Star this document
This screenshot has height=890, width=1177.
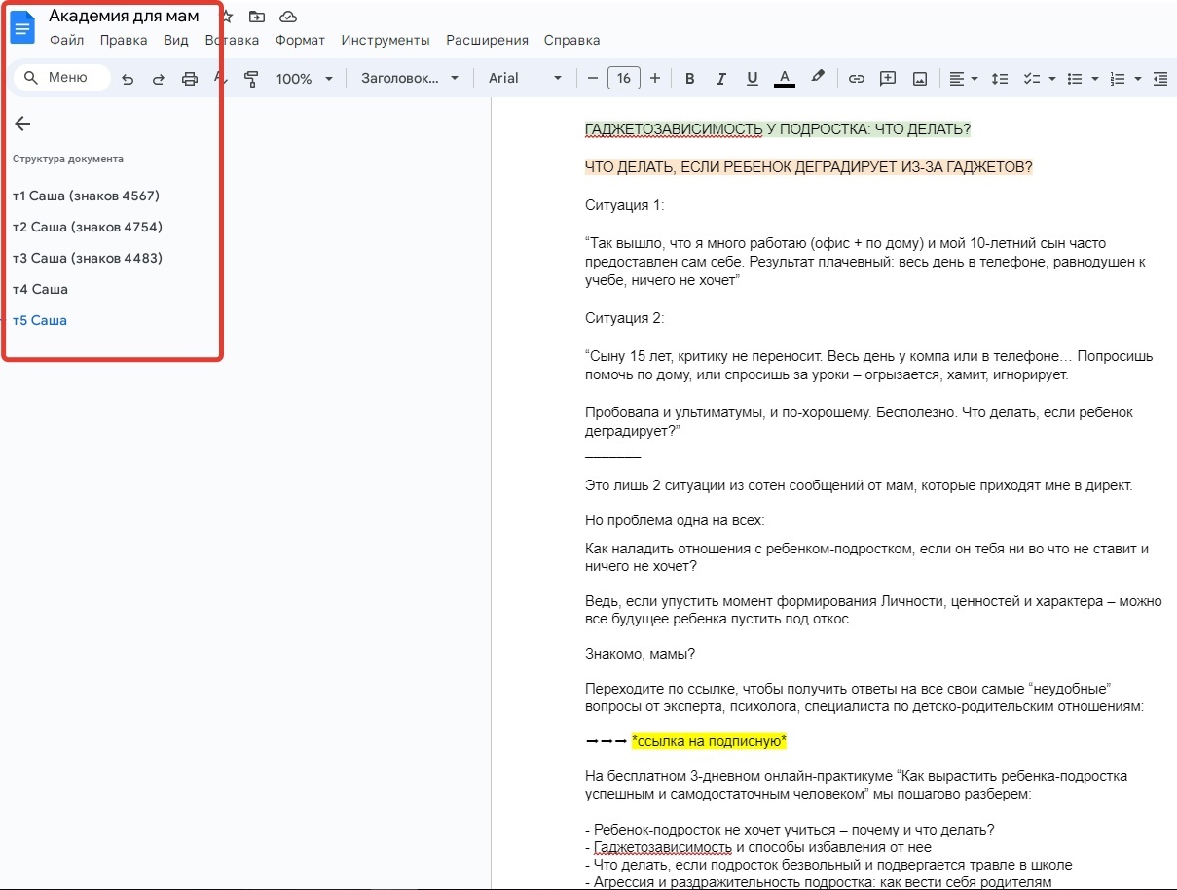coord(227,17)
